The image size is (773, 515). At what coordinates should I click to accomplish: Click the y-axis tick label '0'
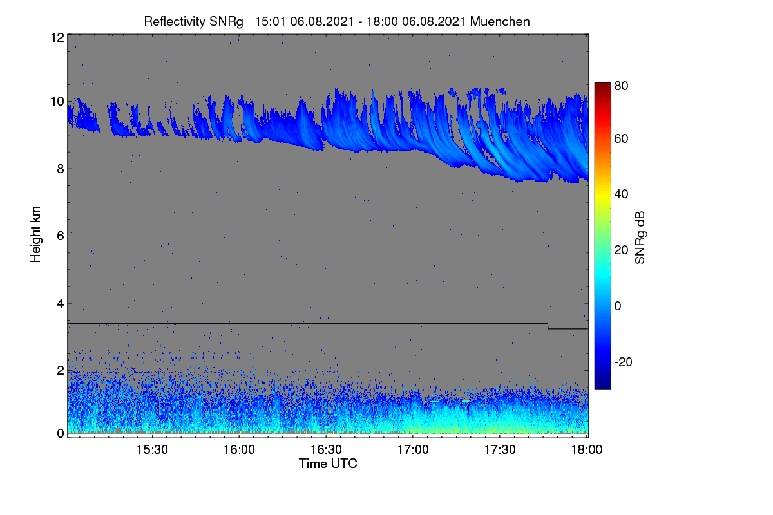click(x=61, y=433)
